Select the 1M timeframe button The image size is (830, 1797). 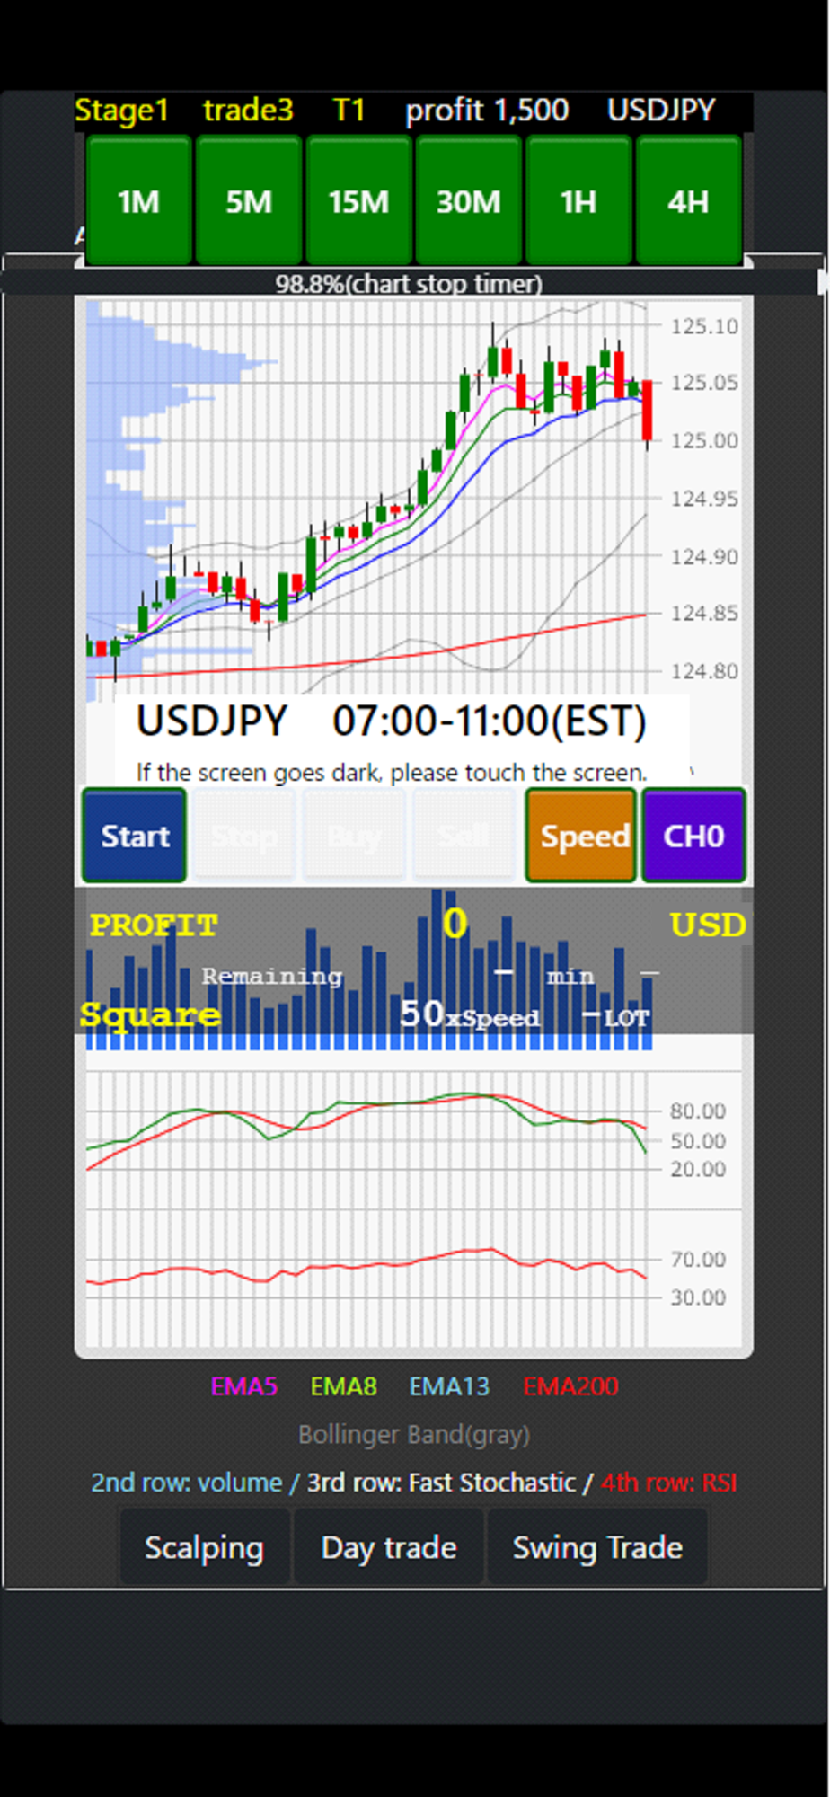[138, 200]
